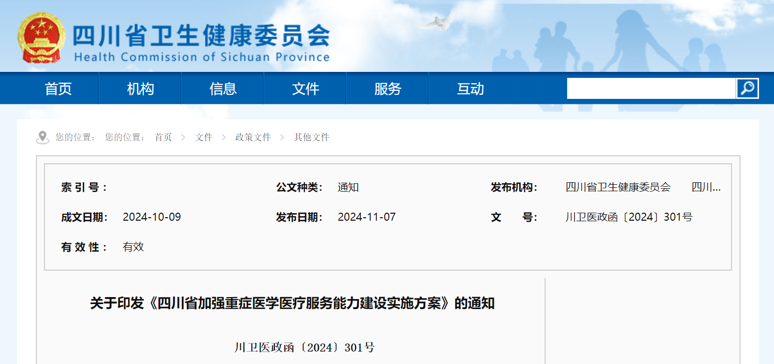Click the 有效性 label
Image resolution: width=774 pixels, height=364 pixels.
coord(84,247)
